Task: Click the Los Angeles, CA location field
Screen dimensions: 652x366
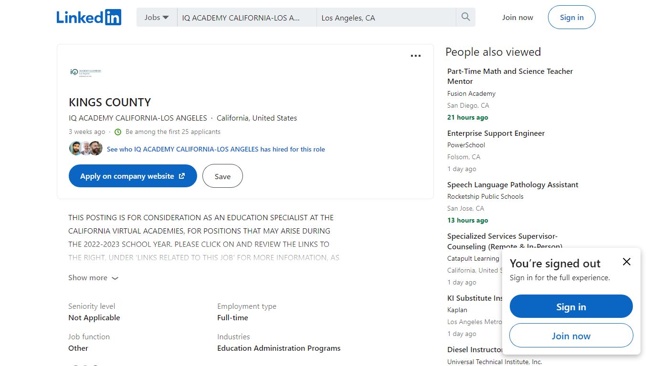Action: click(386, 18)
